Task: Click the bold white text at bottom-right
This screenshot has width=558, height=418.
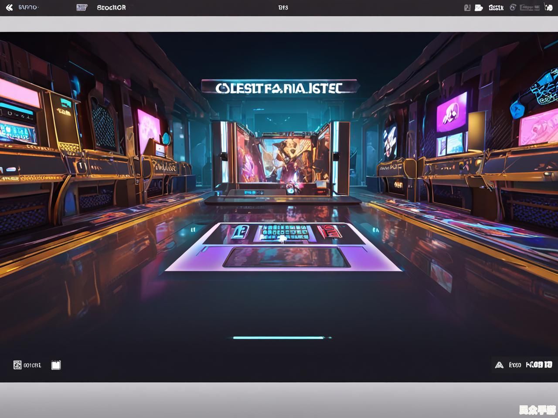Action: (539, 364)
